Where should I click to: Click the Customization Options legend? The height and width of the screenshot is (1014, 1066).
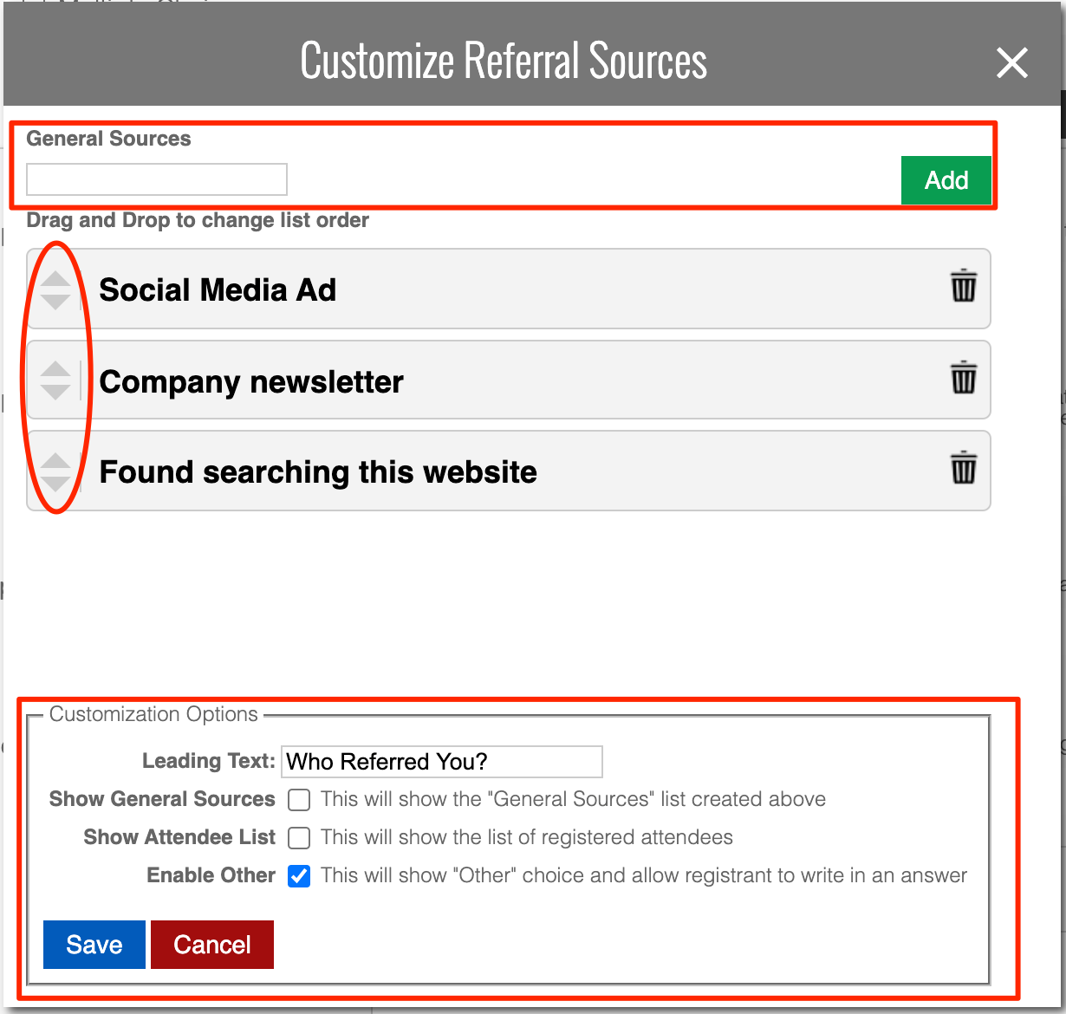[x=153, y=714]
